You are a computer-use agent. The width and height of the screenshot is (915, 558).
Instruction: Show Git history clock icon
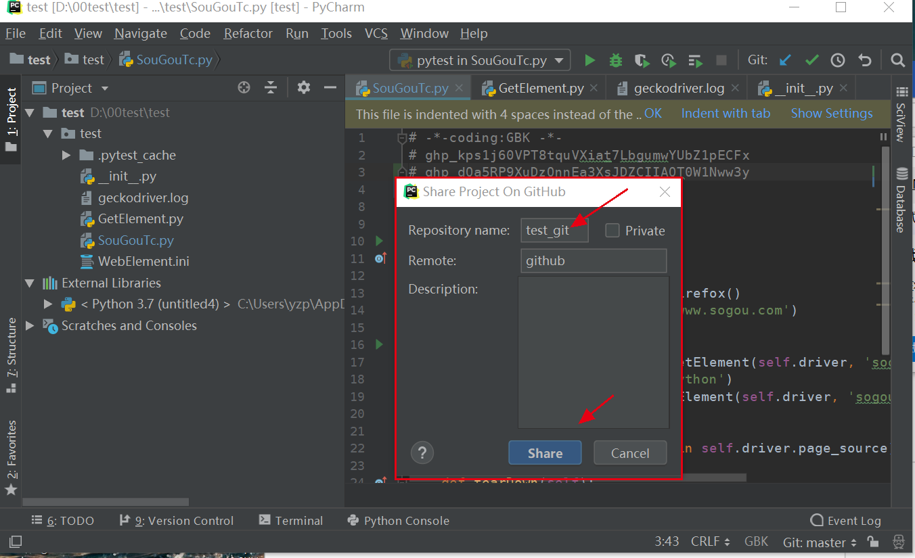pos(838,60)
